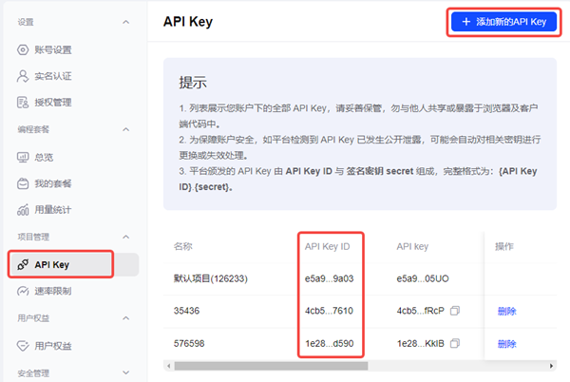Image resolution: width=570 pixels, height=382 pixels.
Task: Copy the API key for project 35436
Action: (x=455, y=311)
